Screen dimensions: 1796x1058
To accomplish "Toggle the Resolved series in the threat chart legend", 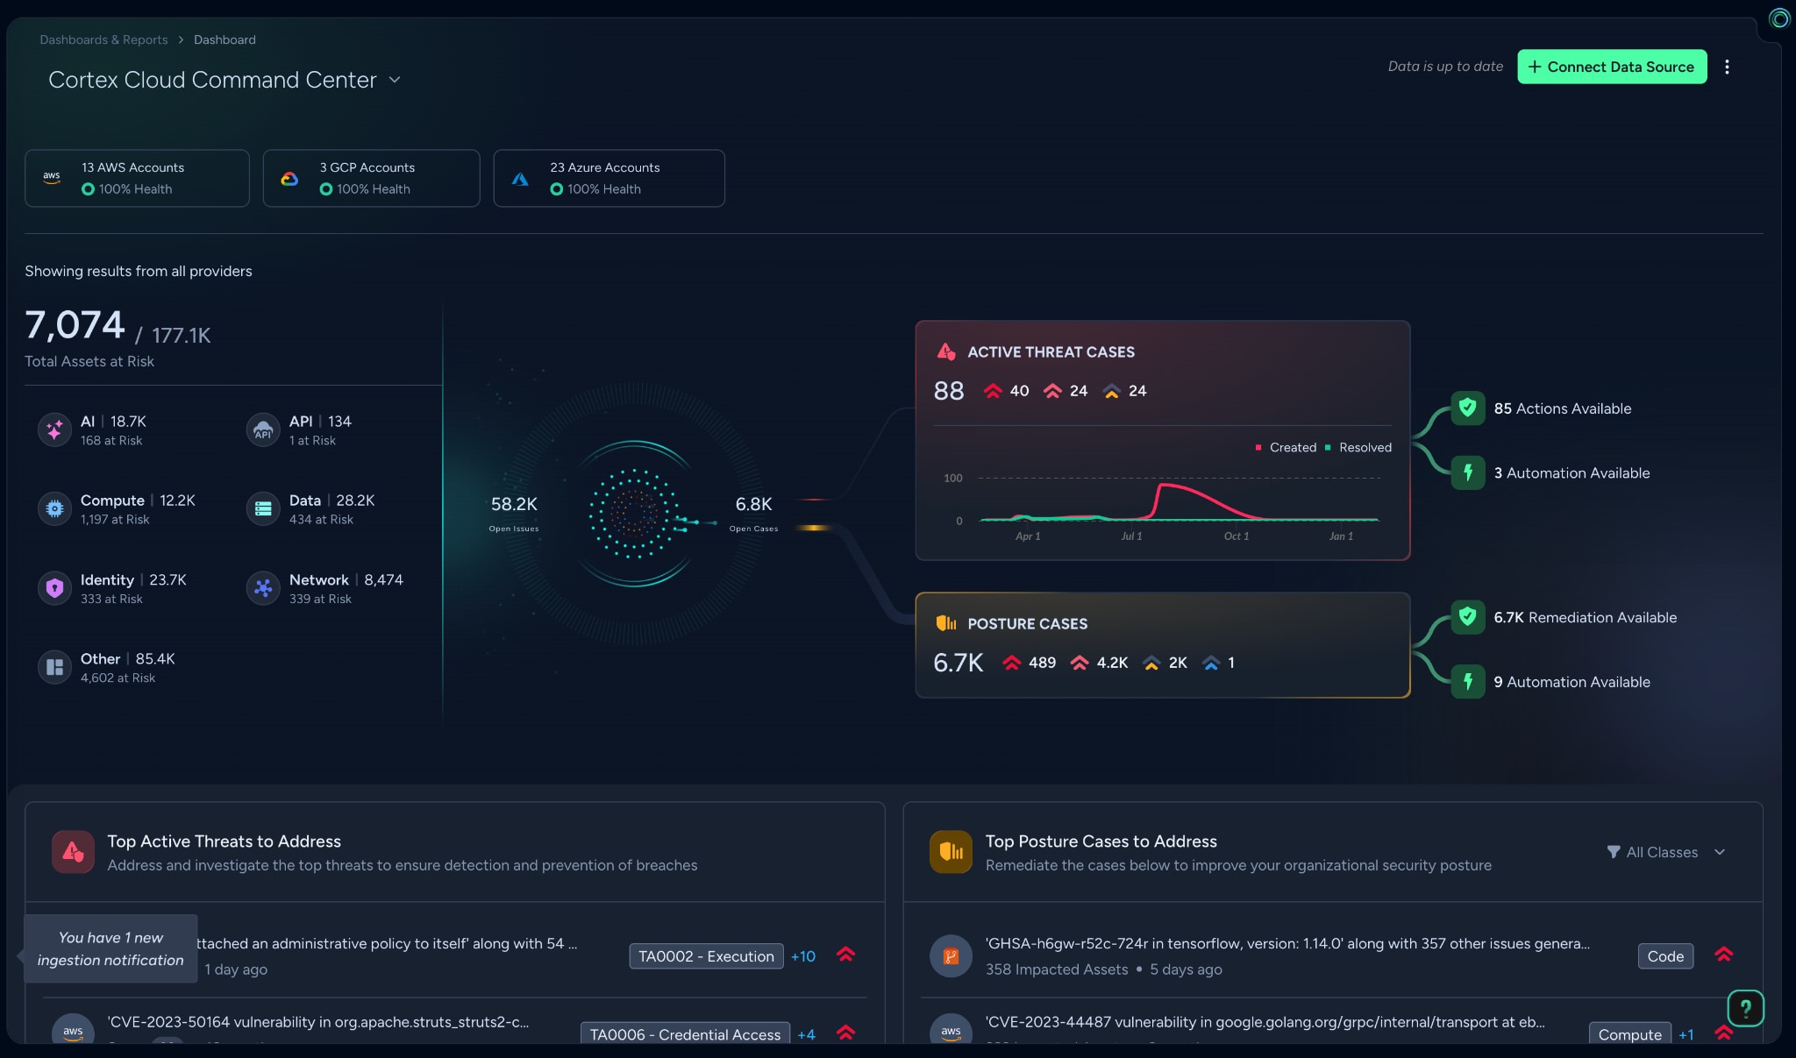I will point(1358,447).
